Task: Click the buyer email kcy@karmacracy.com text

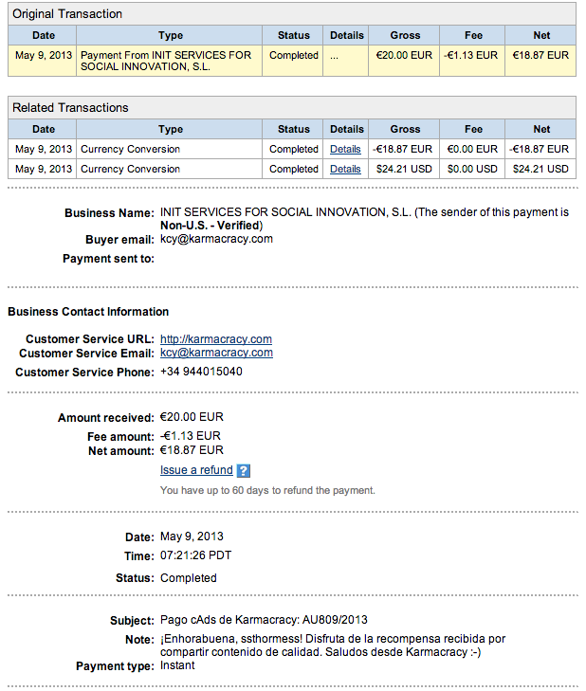Action: click(216, 239)
